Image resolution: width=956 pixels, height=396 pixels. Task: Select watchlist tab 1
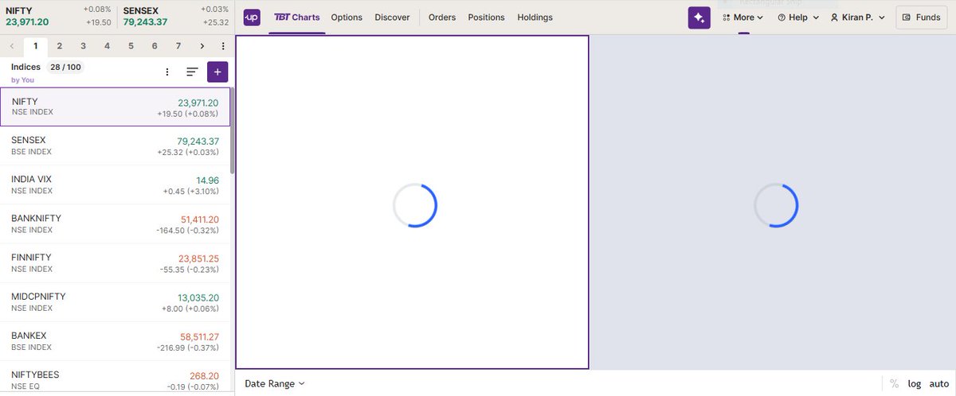[x=35, y=46]
